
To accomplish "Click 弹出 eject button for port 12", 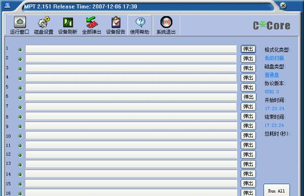I will 248,154.
